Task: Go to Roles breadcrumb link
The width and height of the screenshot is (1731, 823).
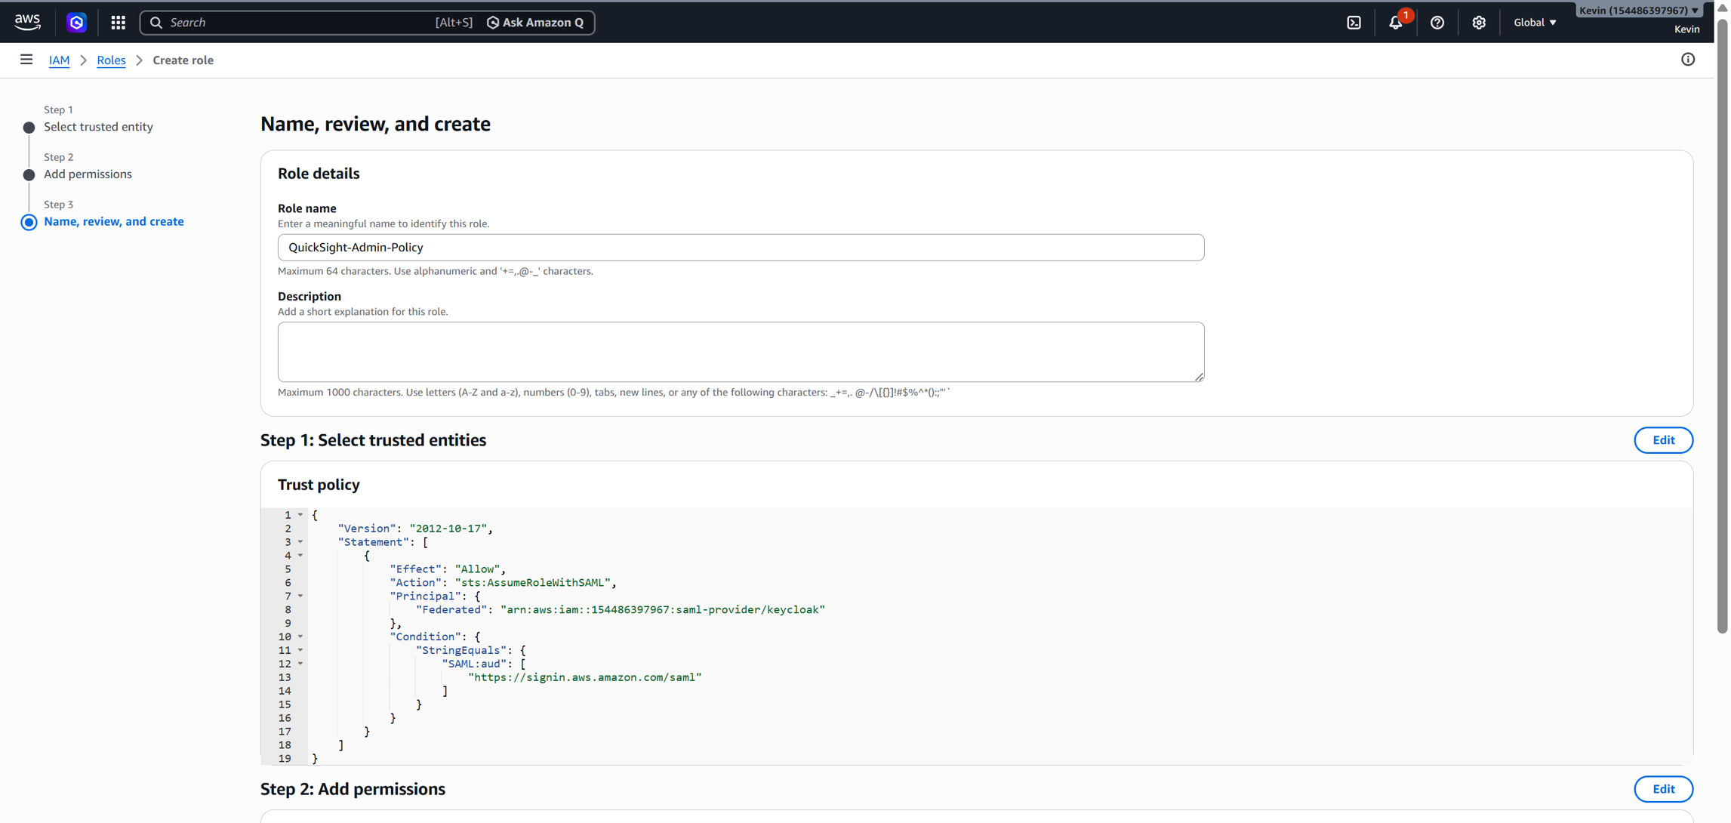Action: 111,60
